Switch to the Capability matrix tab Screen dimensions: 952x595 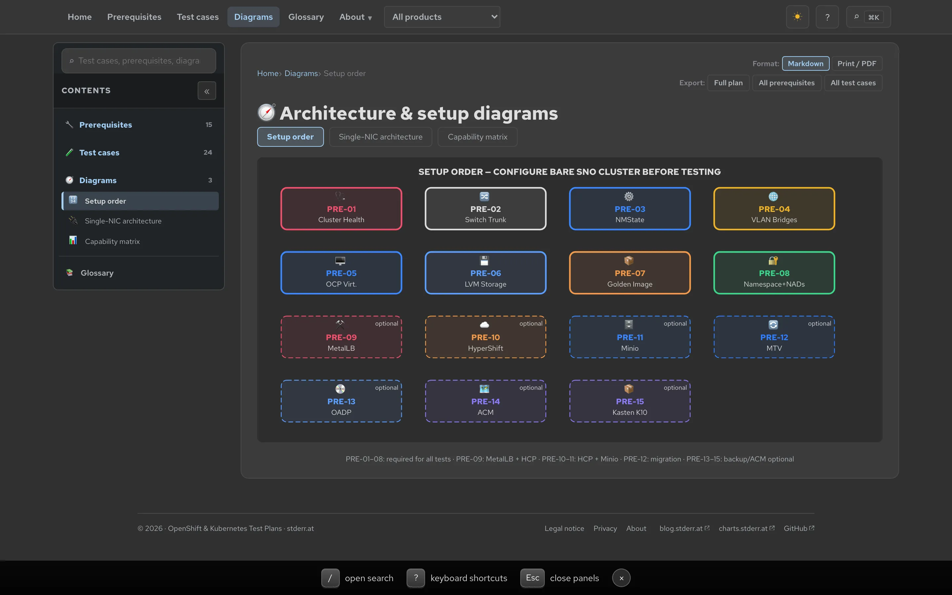(477, 137)
